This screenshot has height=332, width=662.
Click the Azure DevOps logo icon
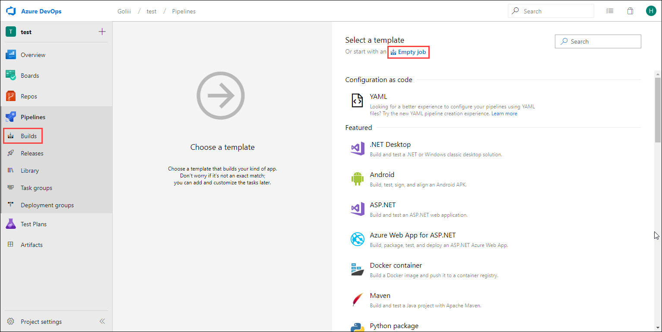(x=11, y=11)
